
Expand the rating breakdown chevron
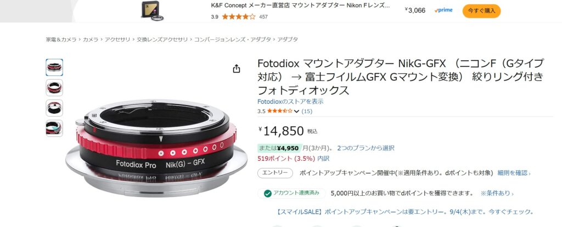click(x=296, y=112)
